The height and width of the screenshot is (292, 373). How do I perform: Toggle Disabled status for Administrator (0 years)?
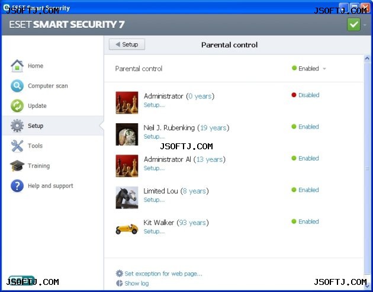pos(306,95)
